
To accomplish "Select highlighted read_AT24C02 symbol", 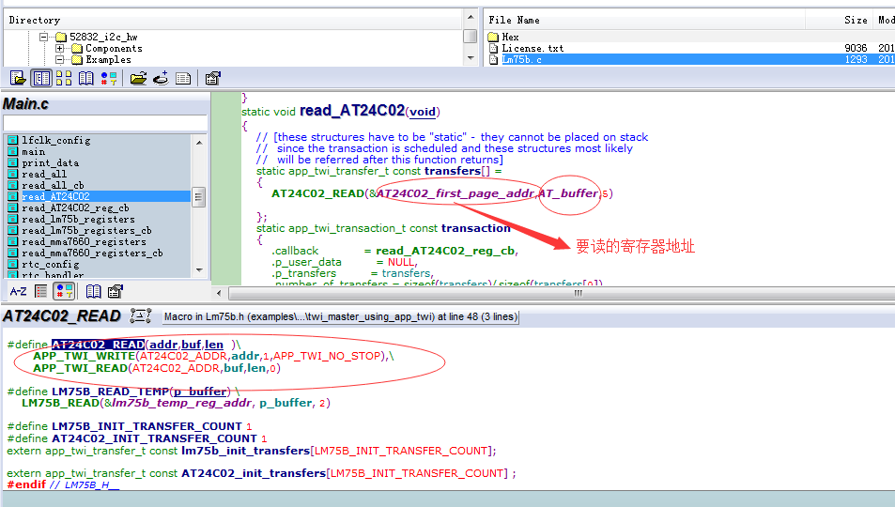I will point(55,196).
